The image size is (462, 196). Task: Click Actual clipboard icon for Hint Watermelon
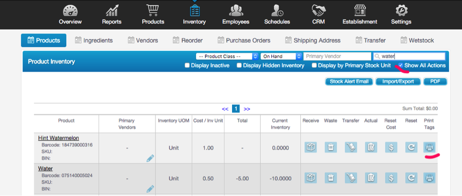tap(371, 147)
